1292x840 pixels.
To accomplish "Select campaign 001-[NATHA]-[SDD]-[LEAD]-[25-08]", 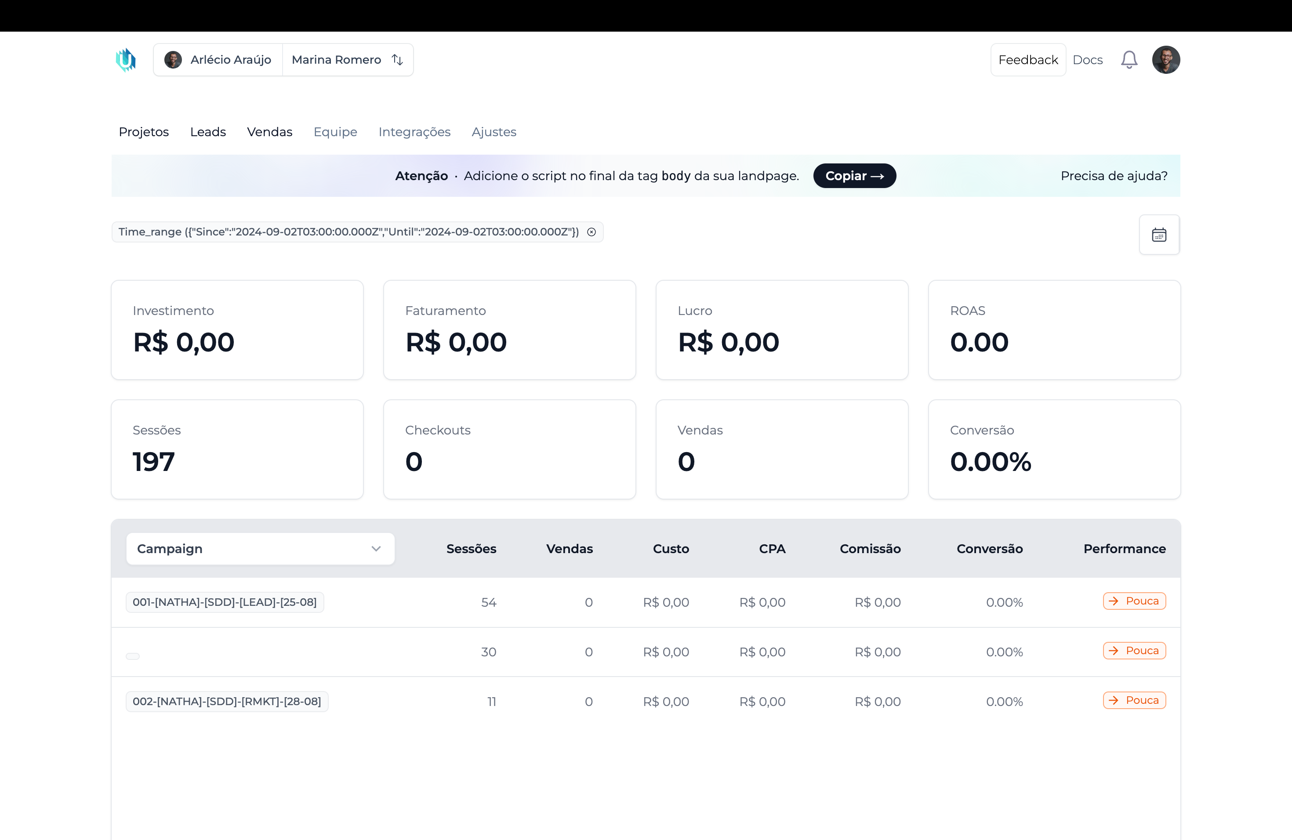I will point(225,602).
